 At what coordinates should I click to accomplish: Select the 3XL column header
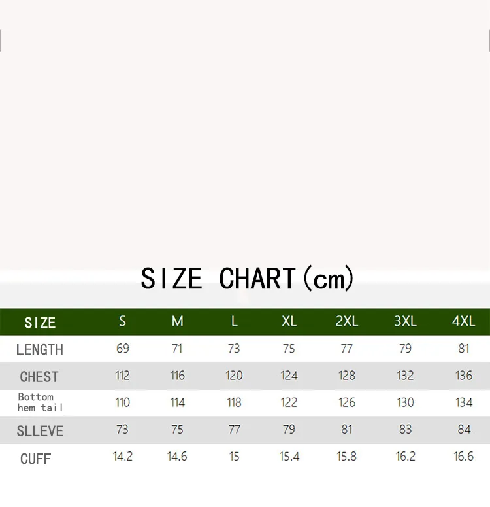pos(405,321)
